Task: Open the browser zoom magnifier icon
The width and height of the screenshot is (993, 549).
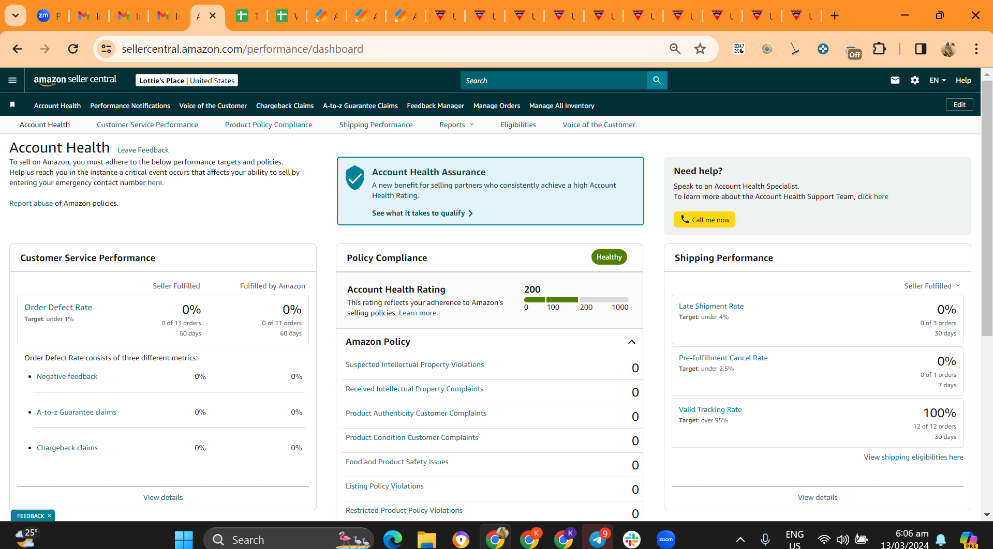Action: 675,49
